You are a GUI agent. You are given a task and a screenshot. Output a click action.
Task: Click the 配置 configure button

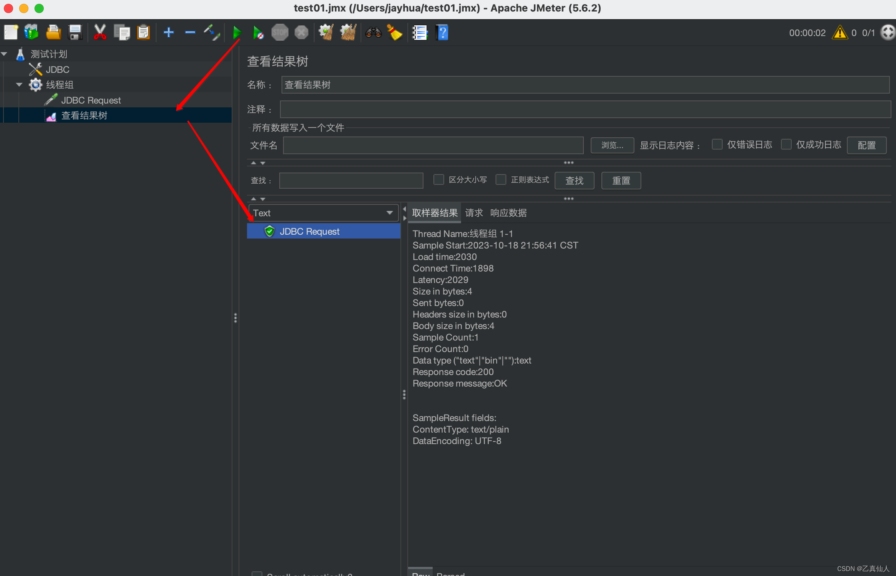[x=866, y=145]
